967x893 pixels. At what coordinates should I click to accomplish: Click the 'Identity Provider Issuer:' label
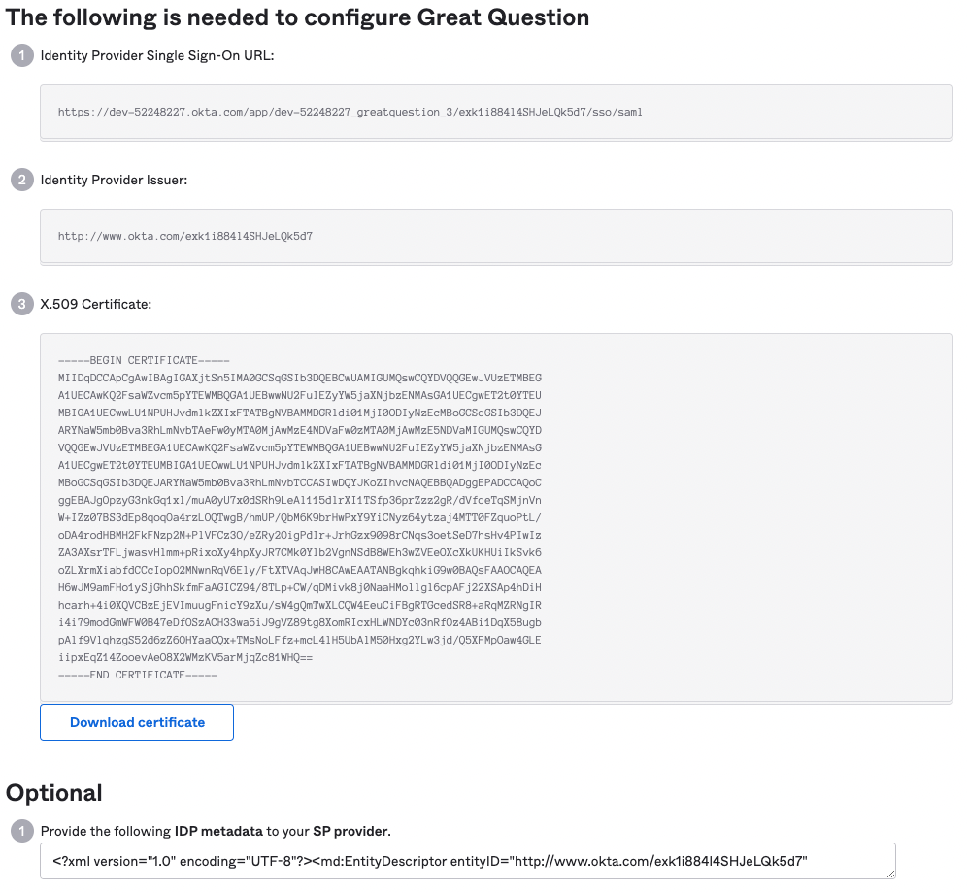click(x=115, y=181)
